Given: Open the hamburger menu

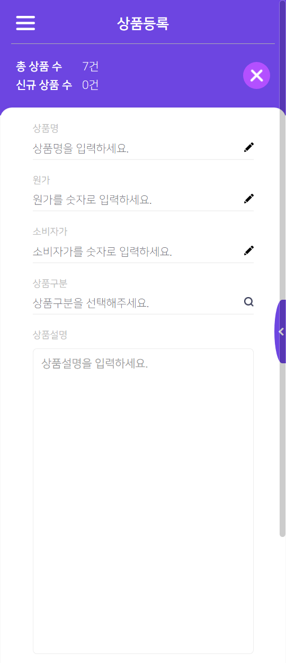Looking at the screenshot, I should pos(25,23).
